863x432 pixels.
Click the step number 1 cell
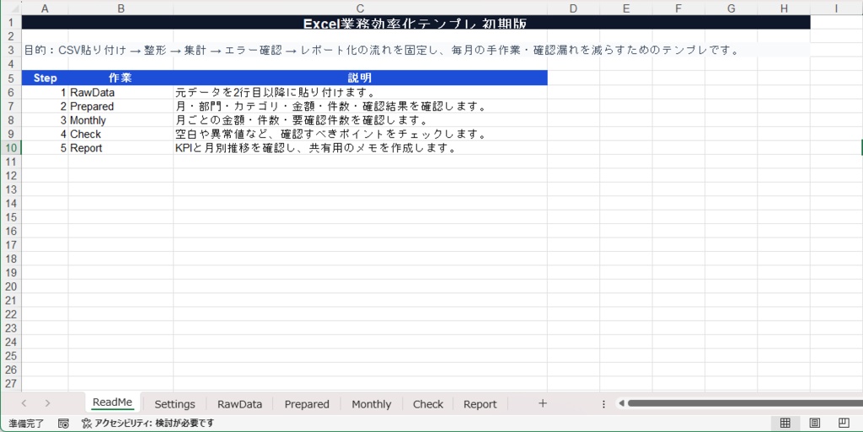pyautogui.click(x=45, y=93)
